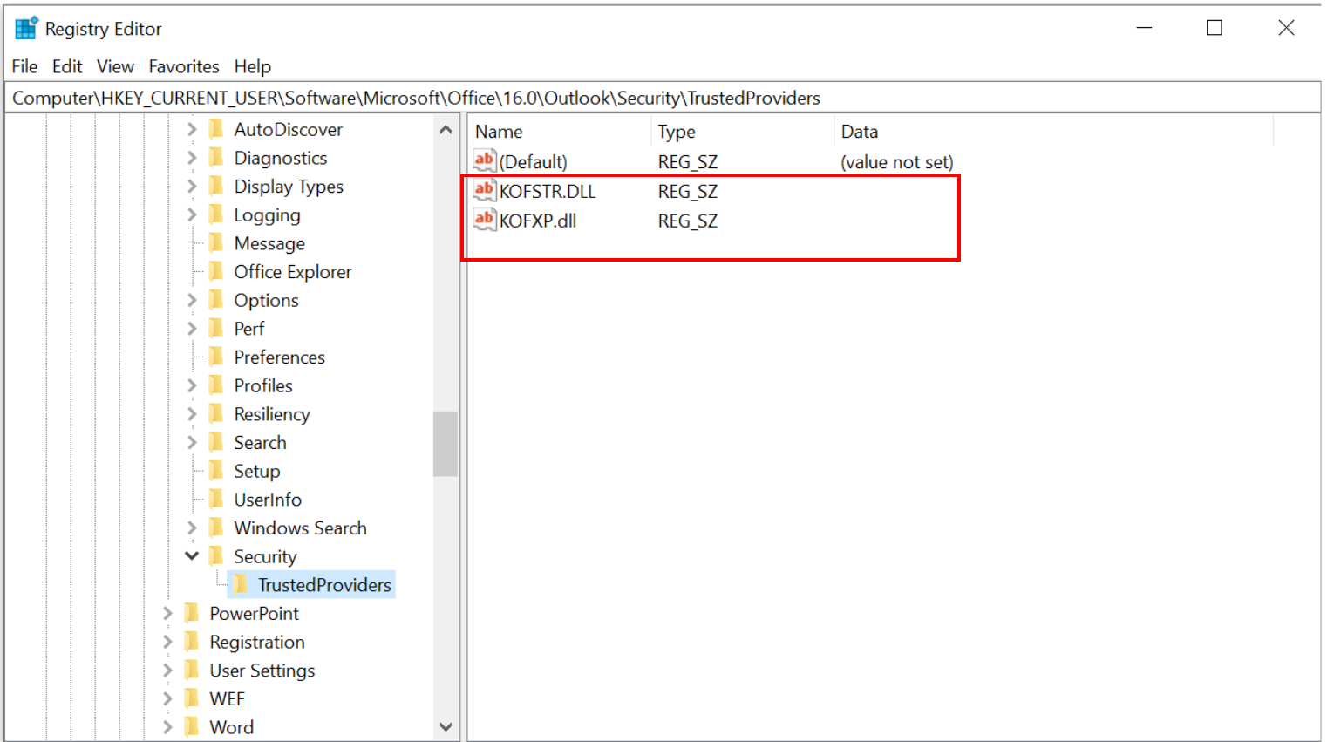Open the Help menu
This screenshot has height=742, width=1327.
(252, 66)
